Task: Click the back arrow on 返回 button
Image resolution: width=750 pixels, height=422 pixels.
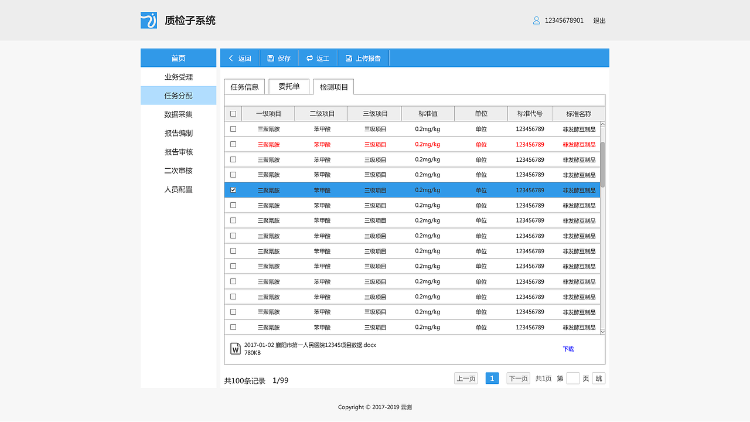Action: (231, 58)
